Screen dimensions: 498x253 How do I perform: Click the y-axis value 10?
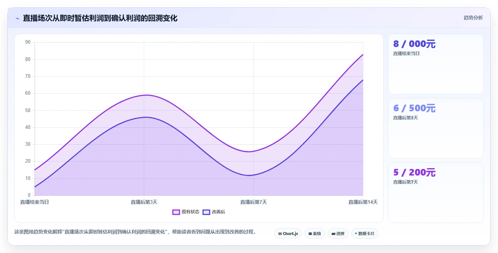(x=28, y=178)
